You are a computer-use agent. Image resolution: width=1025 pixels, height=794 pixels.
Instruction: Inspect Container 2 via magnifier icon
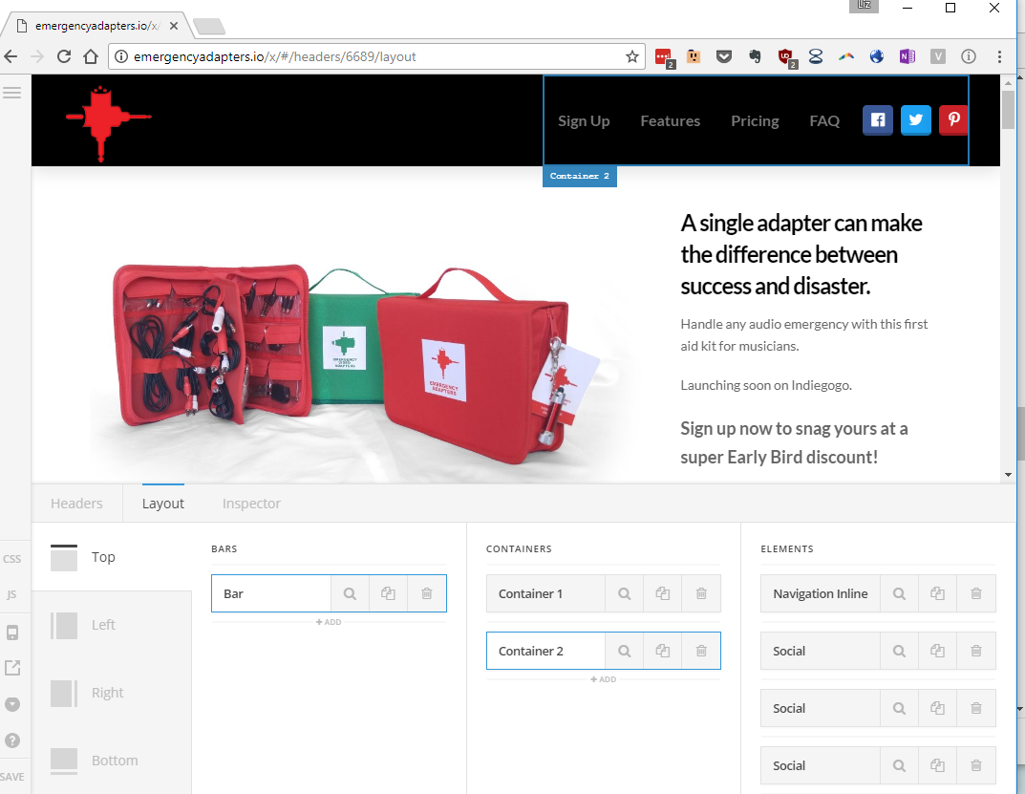pyautogui.click(x=625, y=652)
